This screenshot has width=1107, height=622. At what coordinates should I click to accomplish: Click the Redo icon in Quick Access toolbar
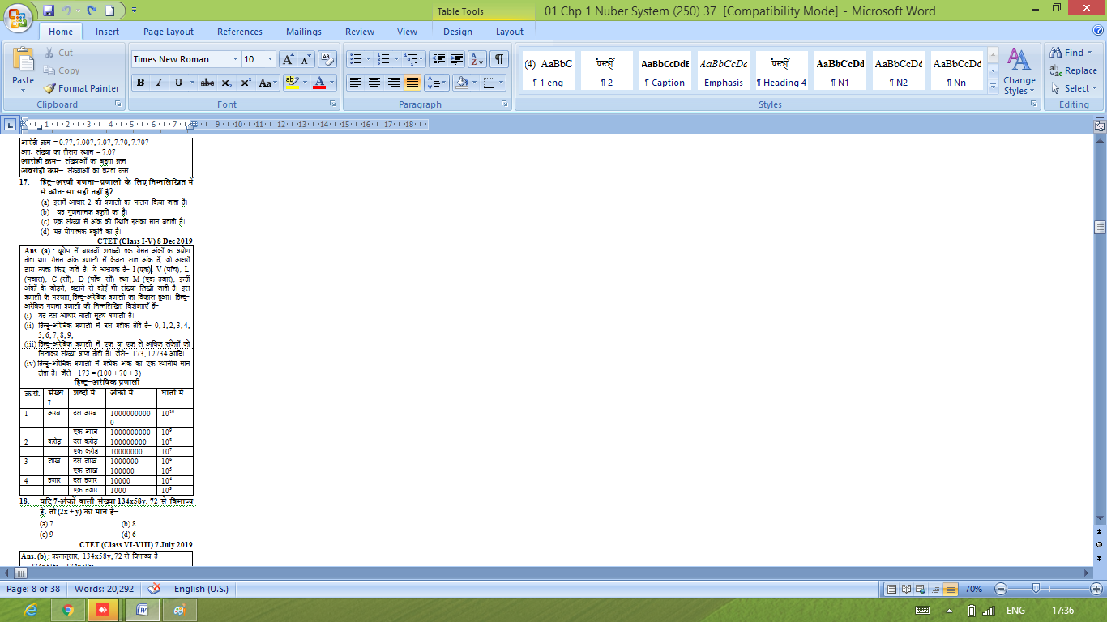pos(91,11)
